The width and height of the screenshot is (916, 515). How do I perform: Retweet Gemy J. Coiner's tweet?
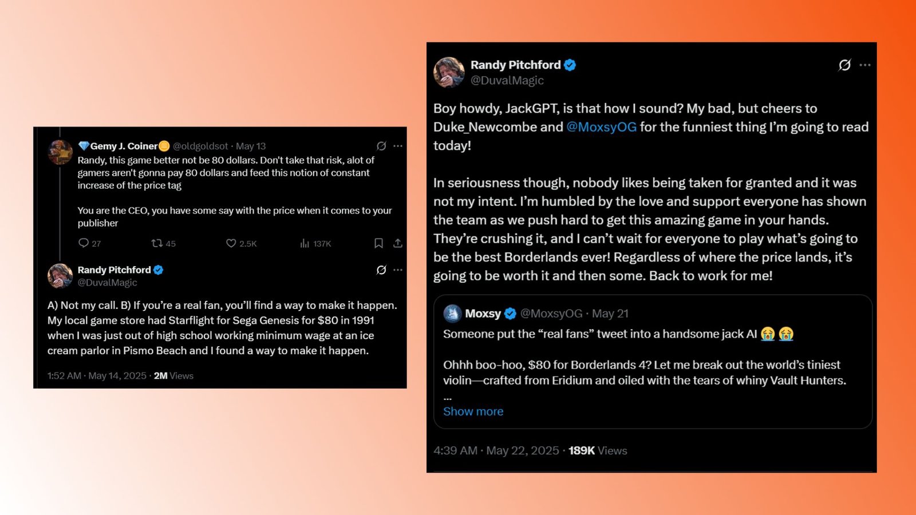(x=157, y=243)
